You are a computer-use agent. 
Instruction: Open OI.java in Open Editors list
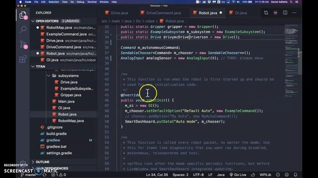pos(64,60)
